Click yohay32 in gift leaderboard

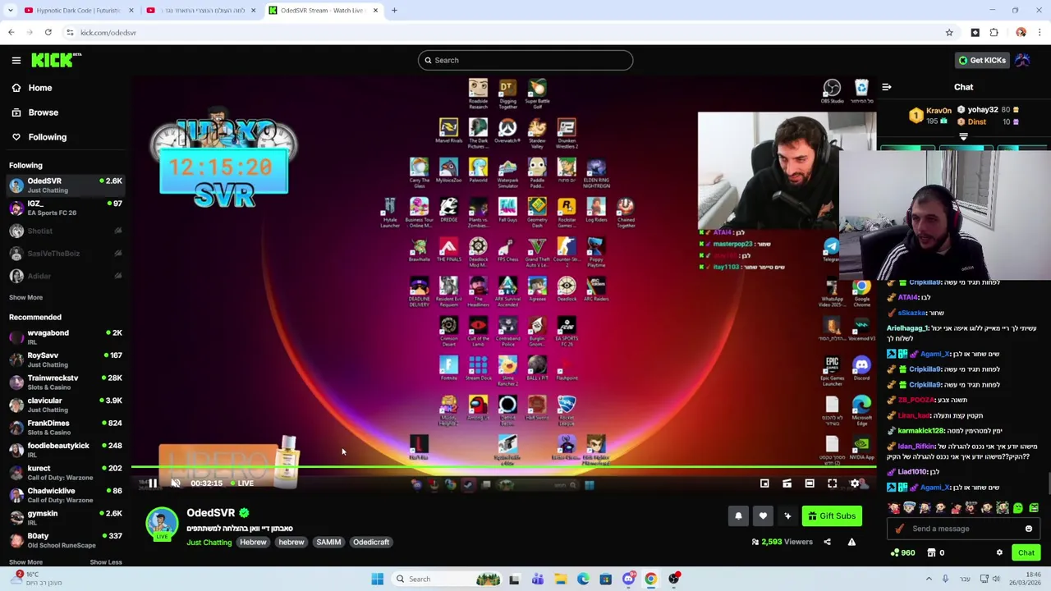[989, 110]
